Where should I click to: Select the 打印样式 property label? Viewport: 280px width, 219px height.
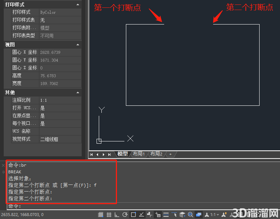click(21, 12)
